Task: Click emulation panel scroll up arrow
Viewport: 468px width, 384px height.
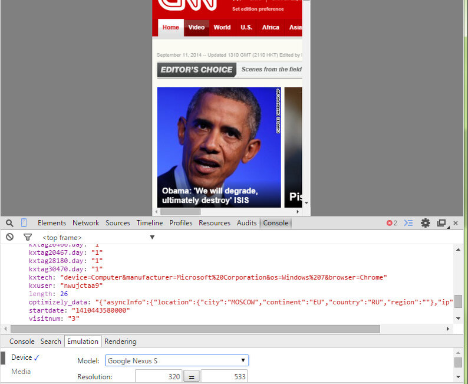Action: [x=458, y=353]
